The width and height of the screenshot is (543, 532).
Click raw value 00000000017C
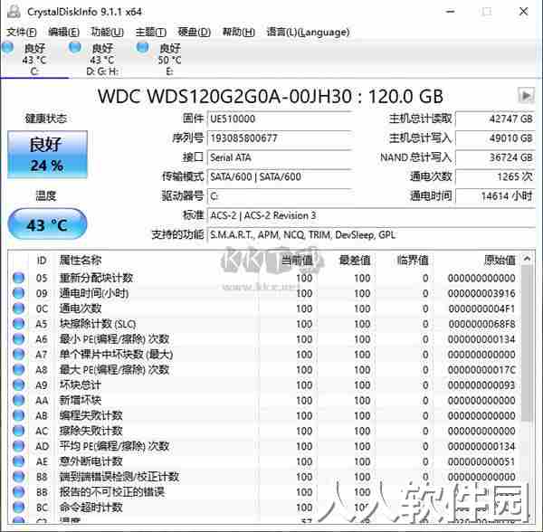[x=481, y=370]
